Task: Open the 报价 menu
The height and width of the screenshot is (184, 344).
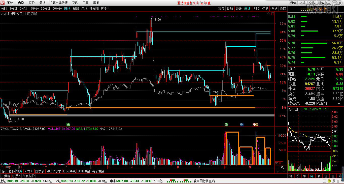Action: [32, 3]
